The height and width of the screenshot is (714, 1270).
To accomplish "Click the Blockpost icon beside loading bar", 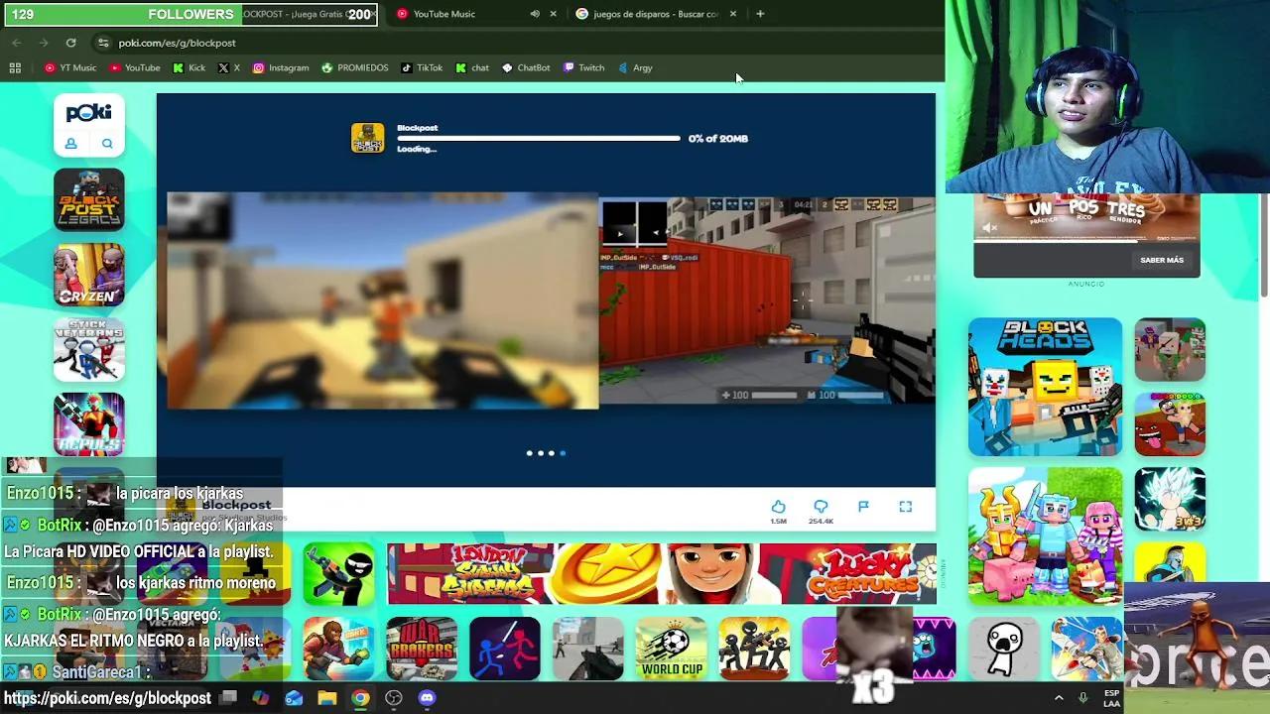I will (x=367, y=138).
